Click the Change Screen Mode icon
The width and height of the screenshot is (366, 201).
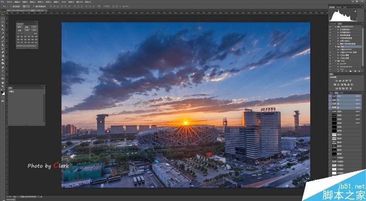3,101
